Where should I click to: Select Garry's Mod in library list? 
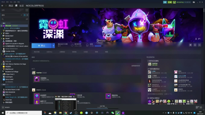pyautogui.click(x=9, y=79)
